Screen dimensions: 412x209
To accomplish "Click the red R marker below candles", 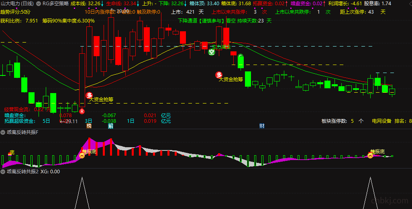I will (x=82, y=112).
